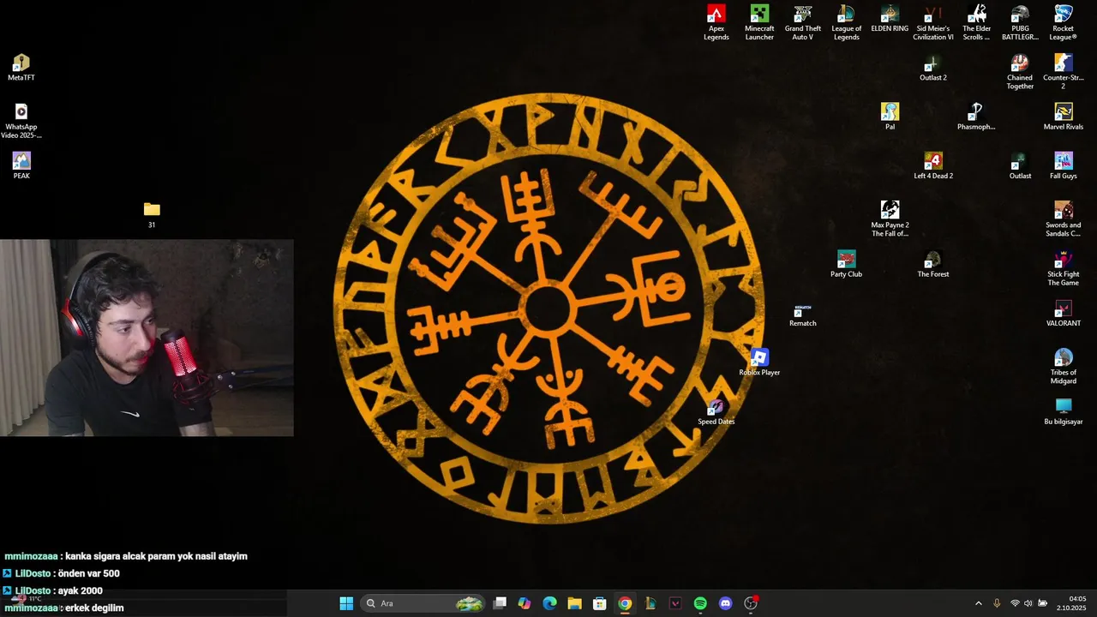This screenshot has width=1097, height=617.
Task: Click the volume speaker tray icon
Action: [1028, 603]
